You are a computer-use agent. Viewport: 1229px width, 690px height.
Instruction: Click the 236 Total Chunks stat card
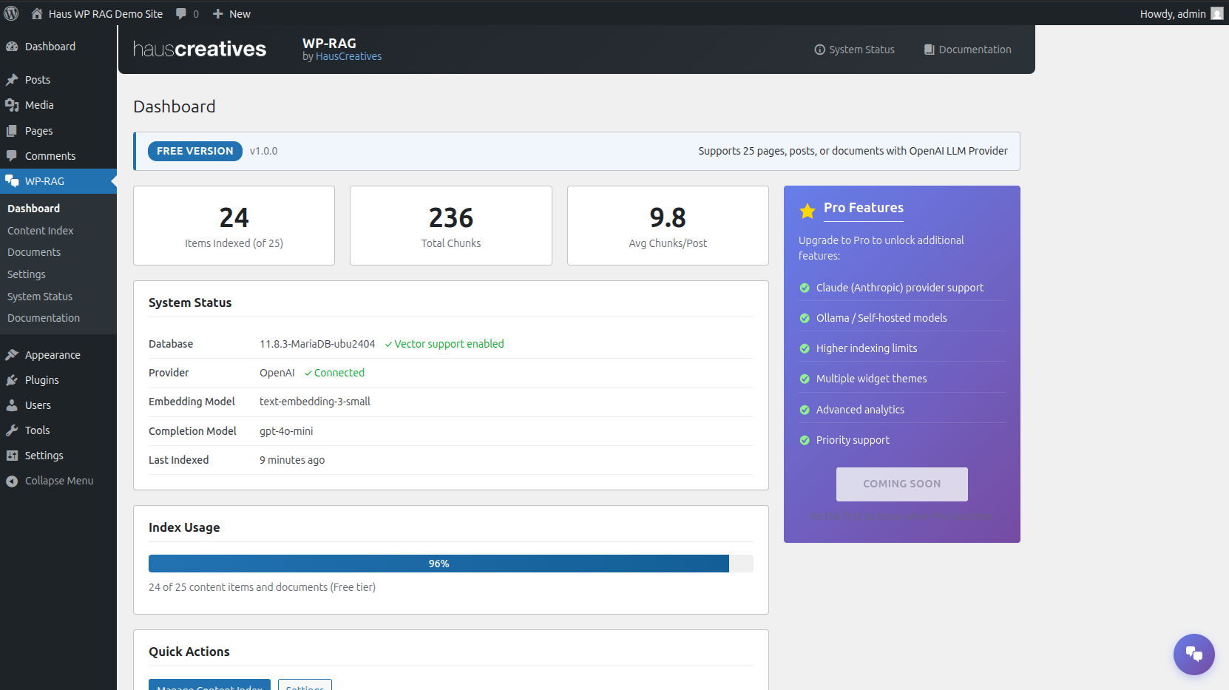pos(451,226)
